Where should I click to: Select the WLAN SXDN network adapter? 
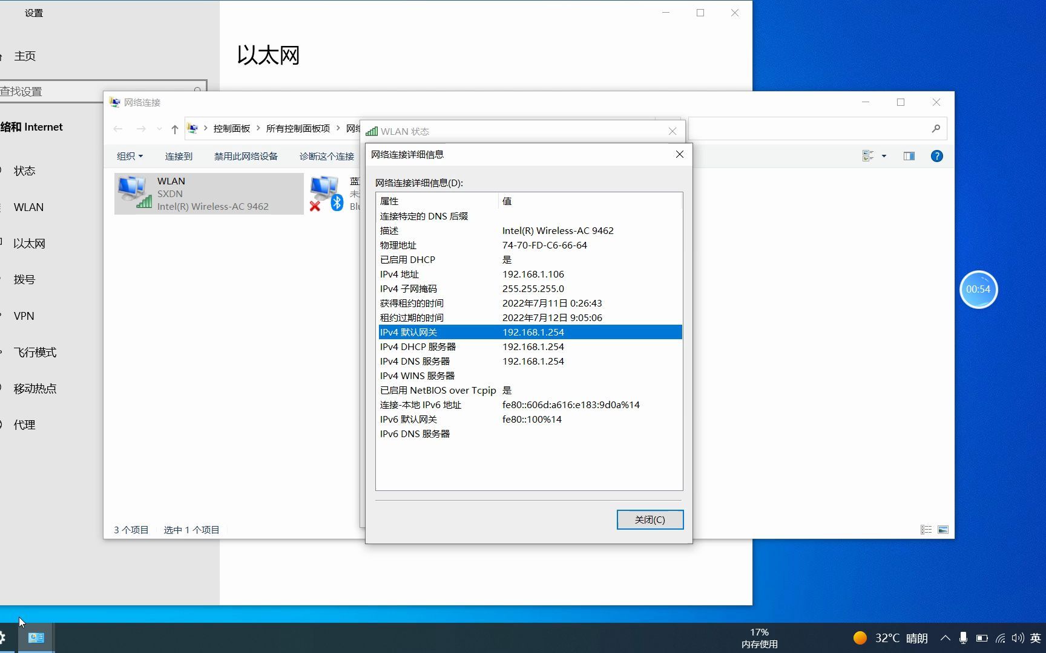click(209, 193)
